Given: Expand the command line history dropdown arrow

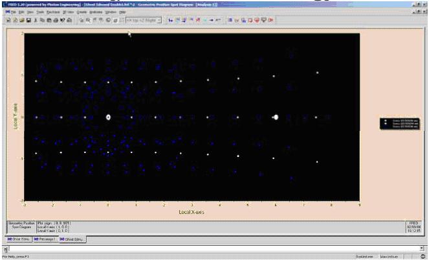Looking at the screenshot, I should coord(422,248).
